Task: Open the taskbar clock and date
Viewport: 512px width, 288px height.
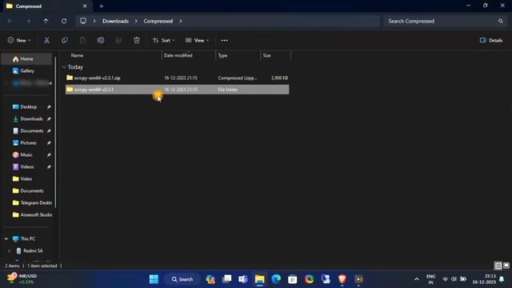Action: [484, 279]
